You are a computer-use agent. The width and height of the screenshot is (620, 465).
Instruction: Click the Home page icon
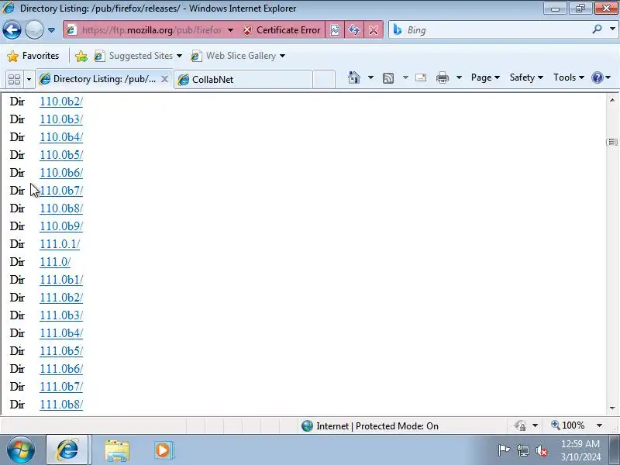click(354, 77)
